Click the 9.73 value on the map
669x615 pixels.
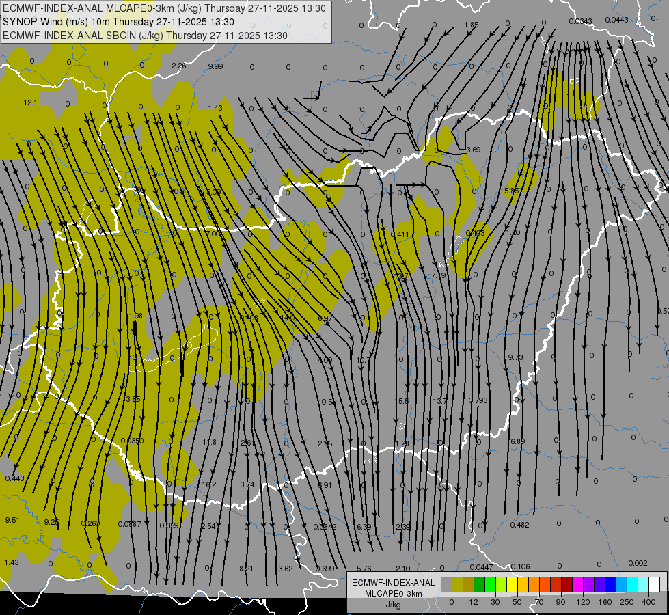point(515,357)
